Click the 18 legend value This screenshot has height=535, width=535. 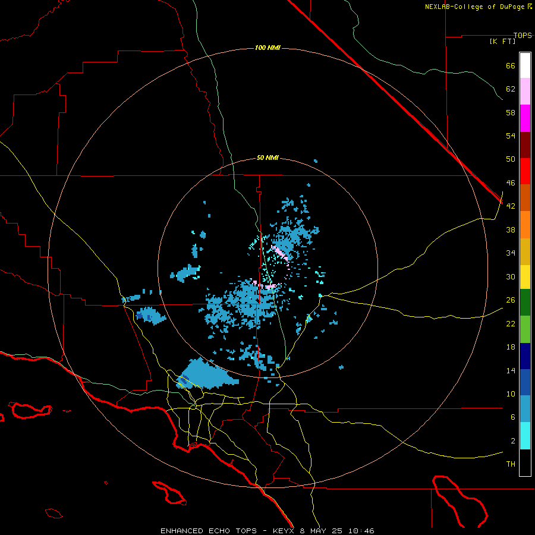pyautogui.click(x=511, y=347)
